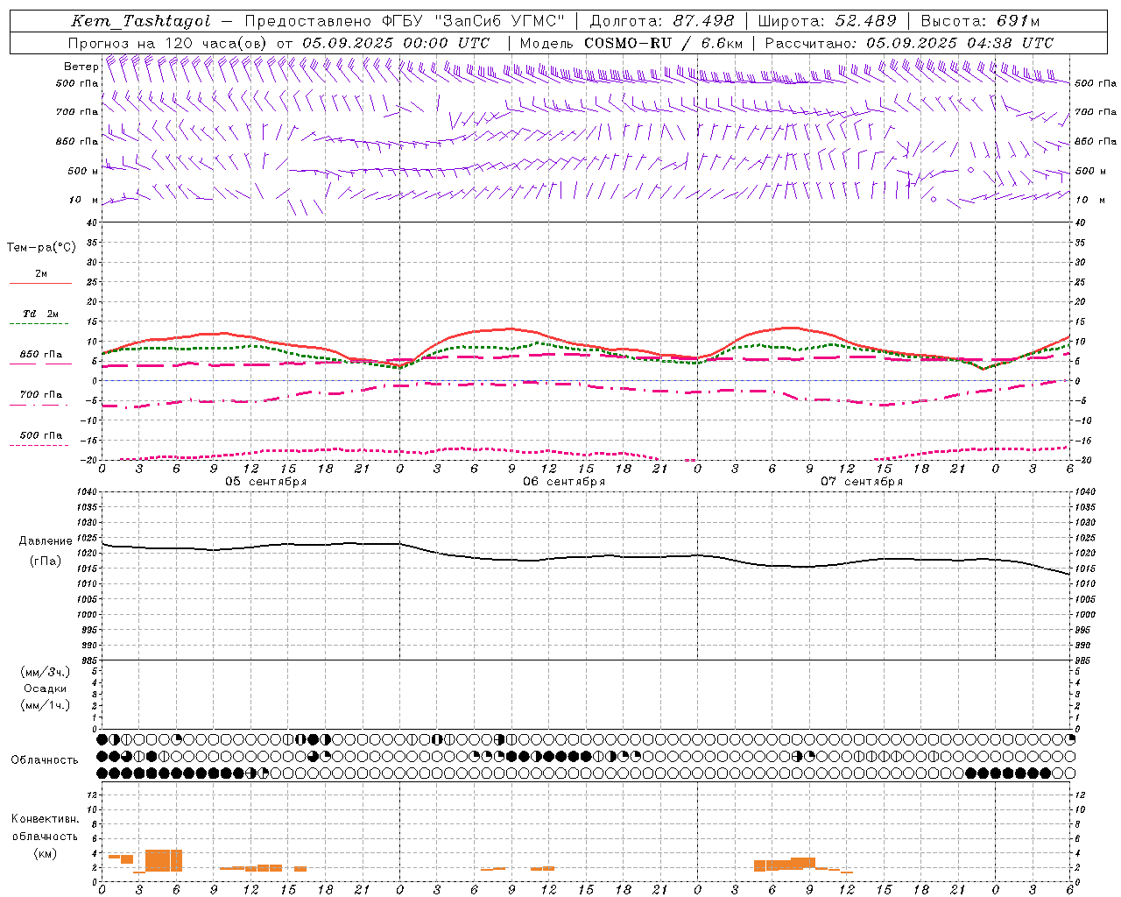Select the 'Давление' pressure panel label
This screenshot has width=1121, height=897.
click(x=46, y=541)
